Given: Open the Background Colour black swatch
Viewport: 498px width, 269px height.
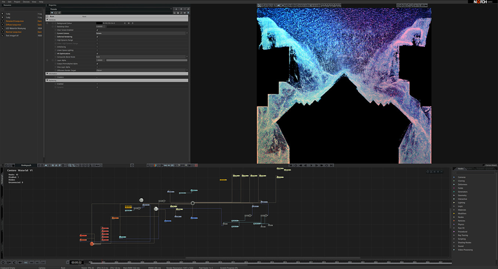Looking at the screenshot, I should [x=99, y=23].
